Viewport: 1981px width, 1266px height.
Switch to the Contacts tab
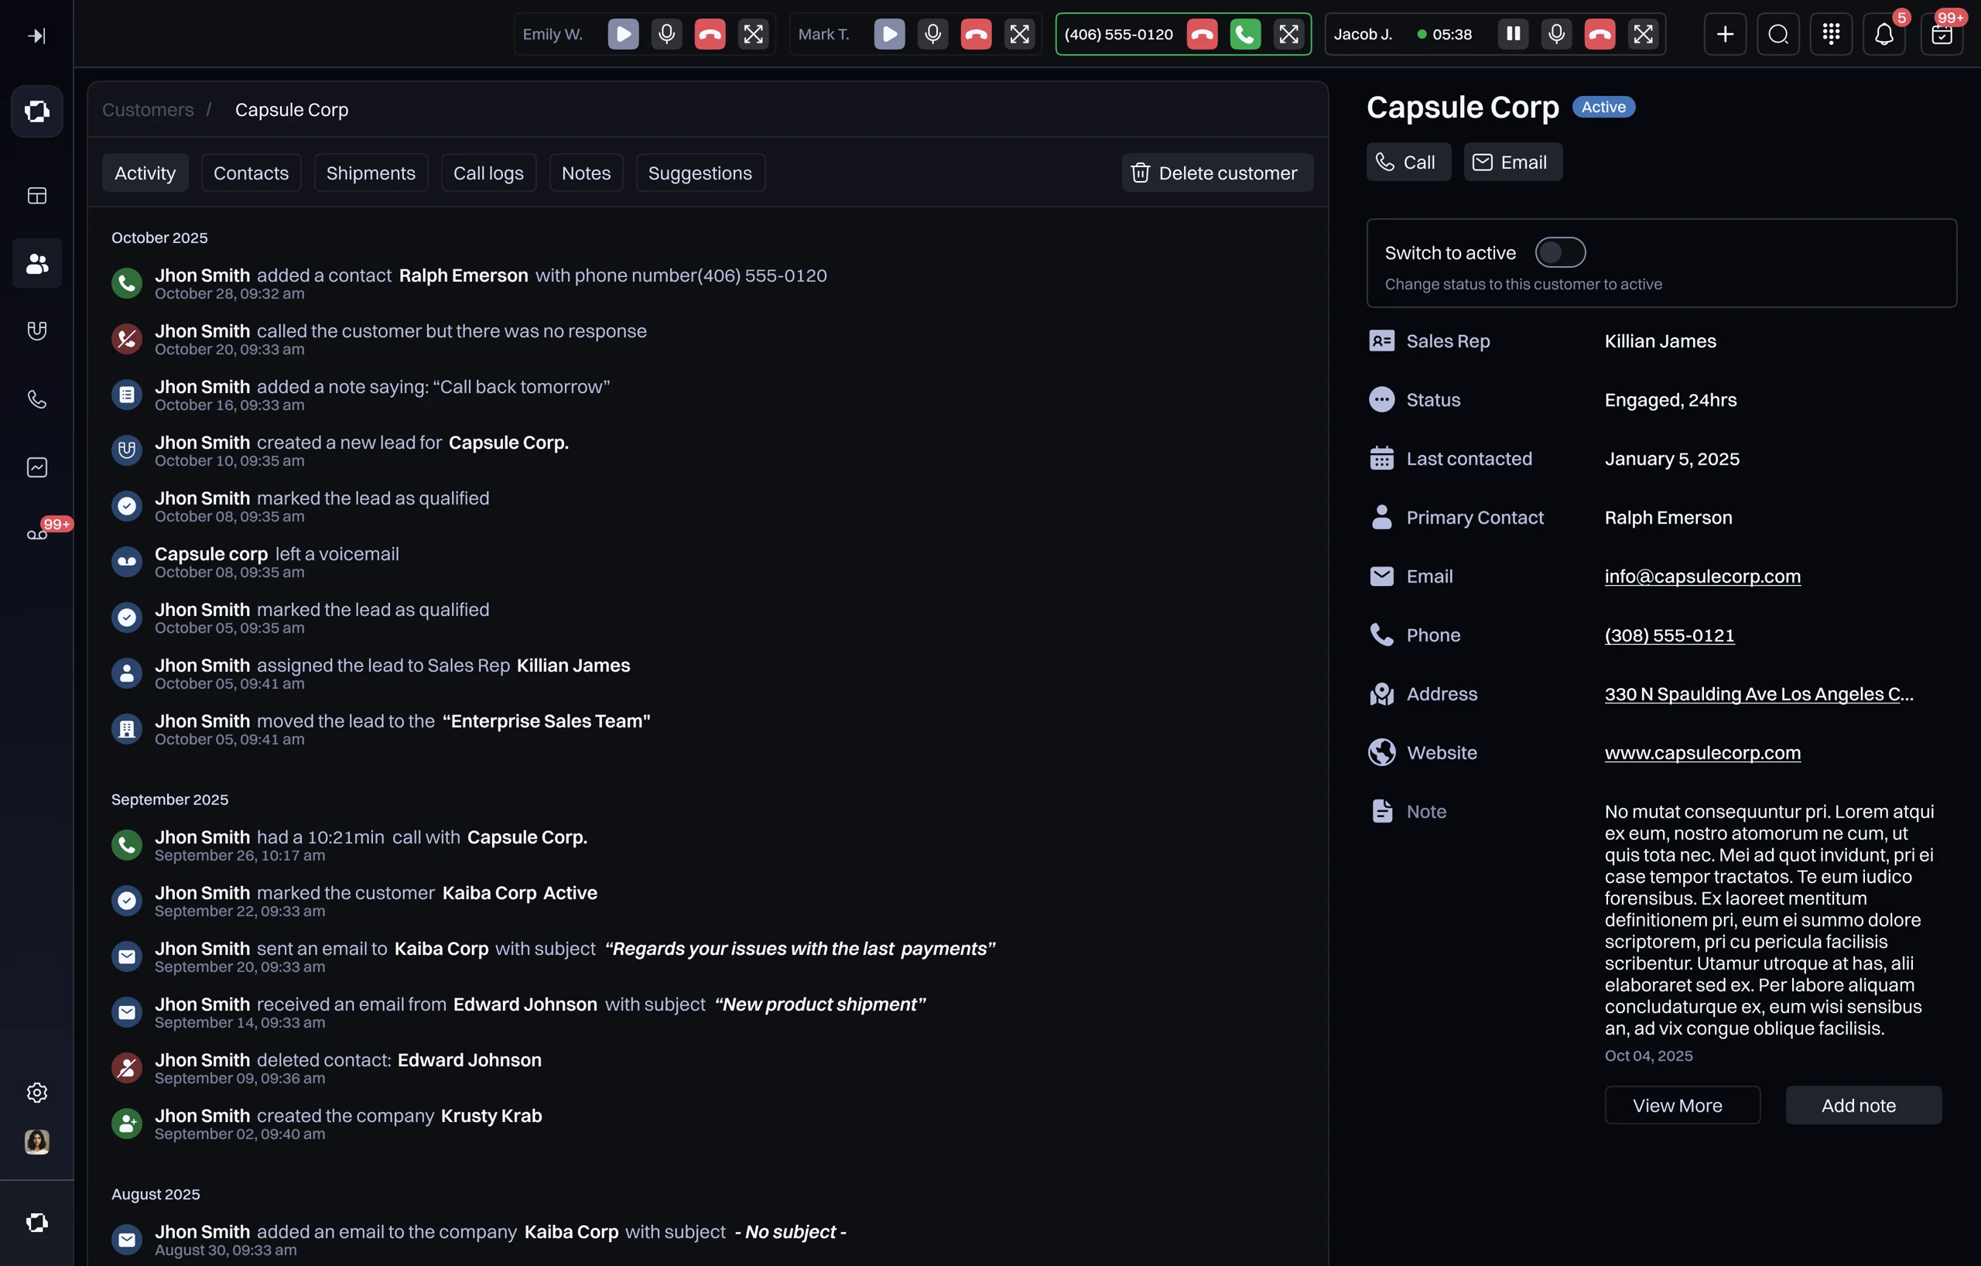[x=251, y=173]
